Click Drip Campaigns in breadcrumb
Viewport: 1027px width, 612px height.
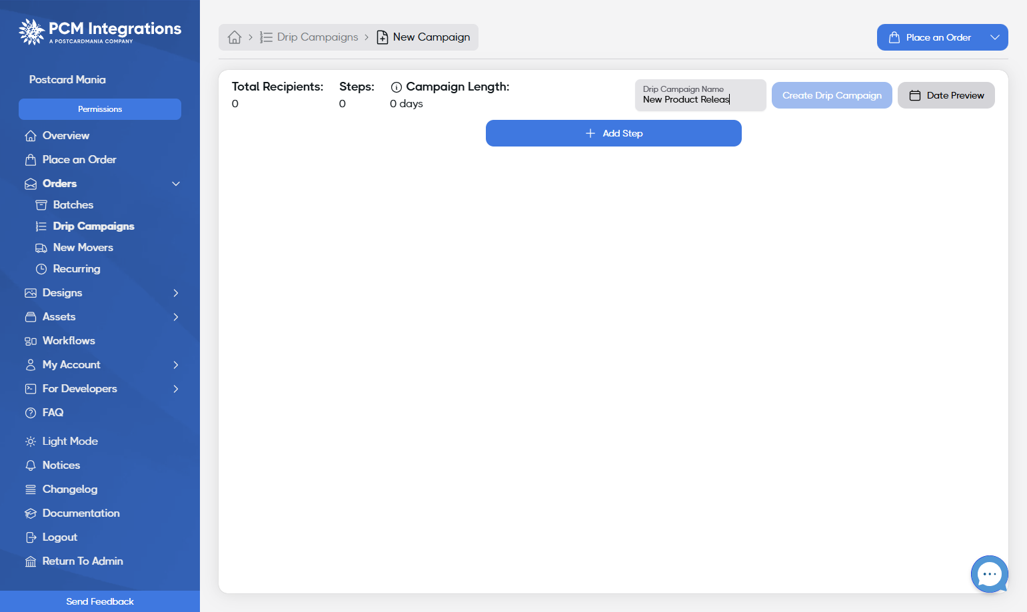[x=309, y=37]
